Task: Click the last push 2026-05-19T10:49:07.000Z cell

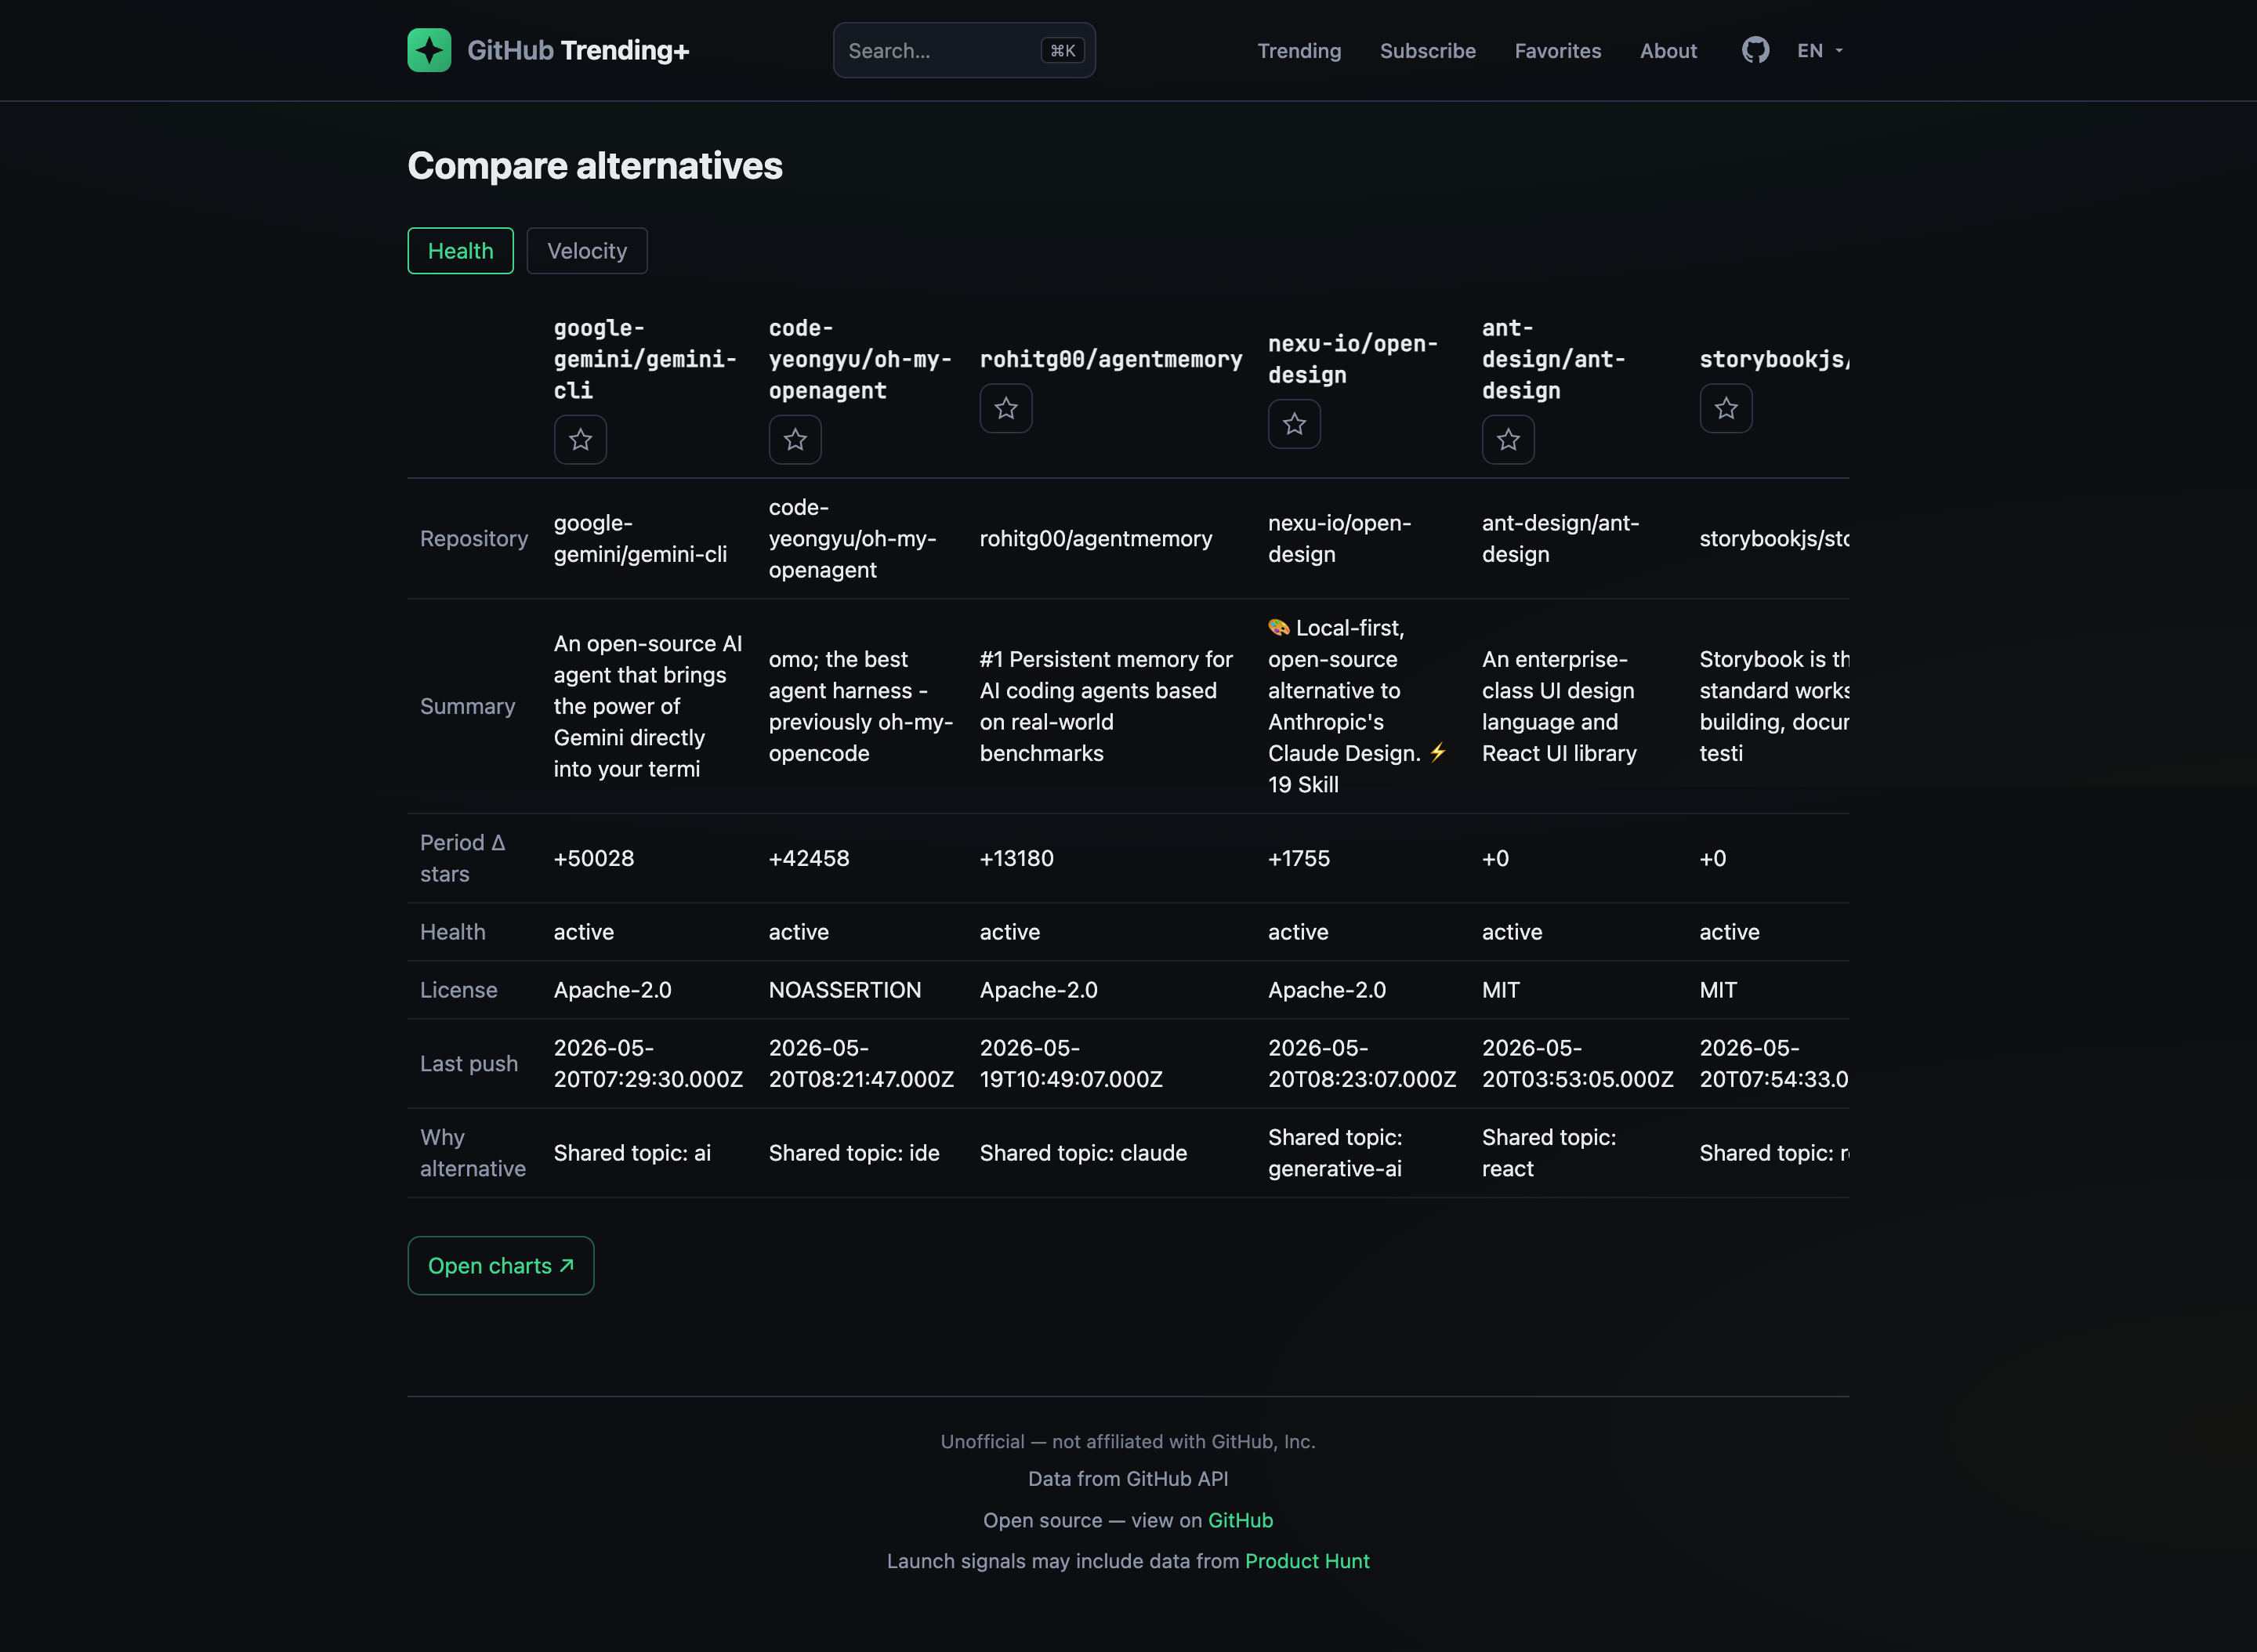Action: (x=1071, y=1063)
